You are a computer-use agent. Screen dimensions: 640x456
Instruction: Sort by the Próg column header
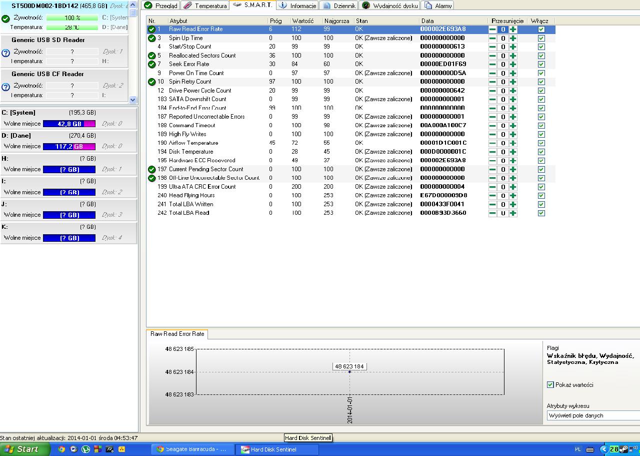pyautogui.click(x=278, y=21)
